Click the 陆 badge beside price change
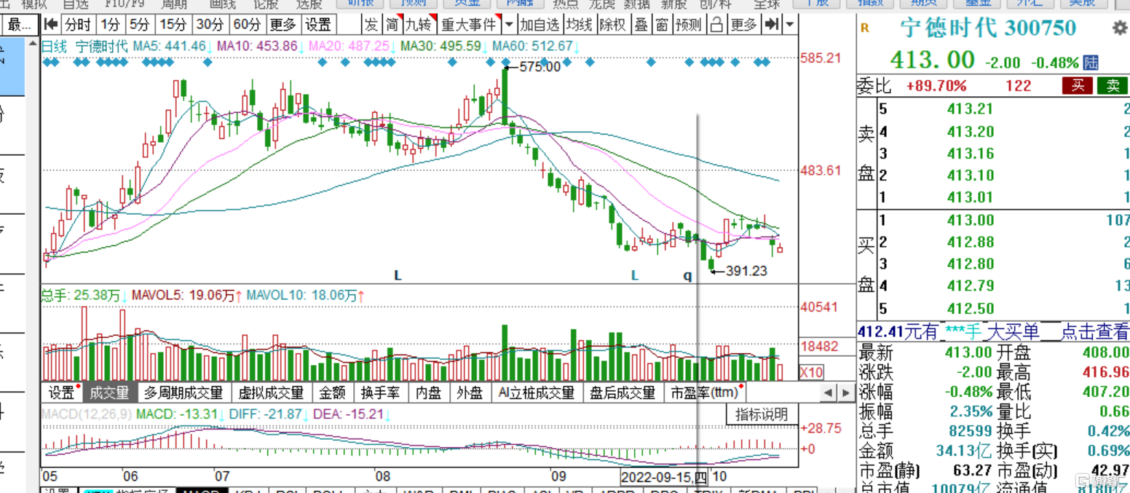Image resolution: width=1130 pixels, height=493 pixels. click(x=1091, y=61)
